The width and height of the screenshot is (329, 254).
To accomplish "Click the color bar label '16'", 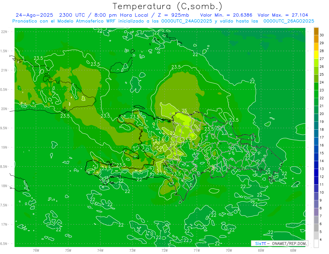I will [322, 145].
